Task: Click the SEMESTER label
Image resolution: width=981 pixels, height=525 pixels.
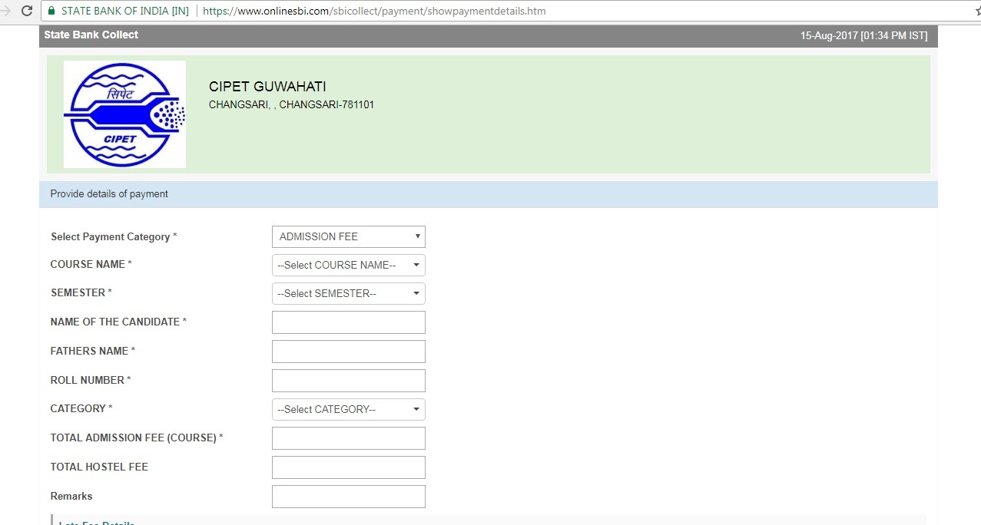Action: tap(81, 292)
